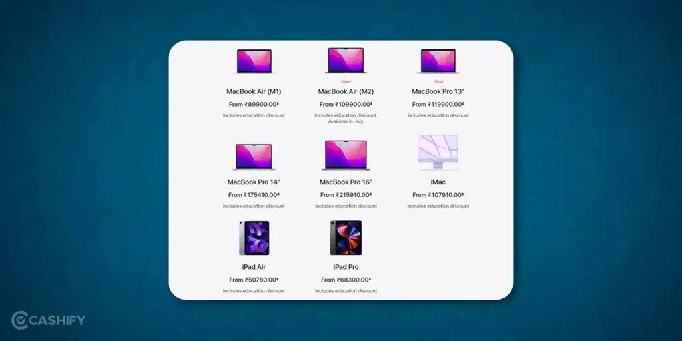Click the MacBook Pro 13″ laptop image
Screen dimensions: 682x341
(x=438, y=61)
